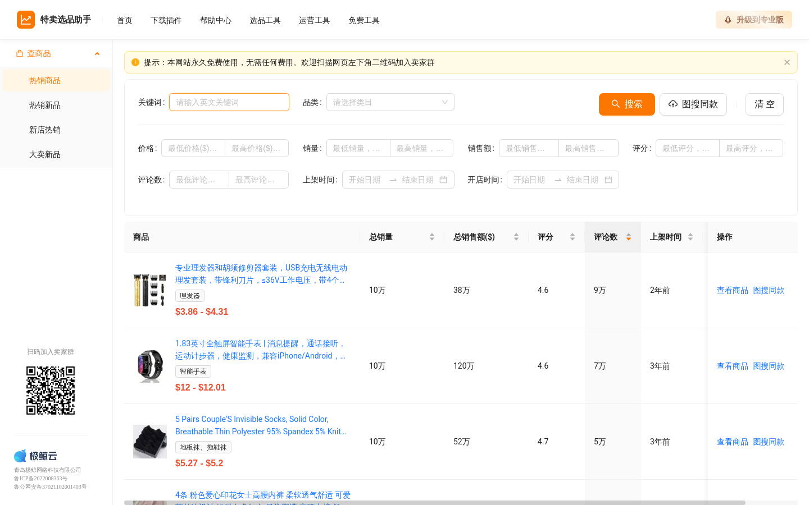Screen dimensions: 809x505
Task: Select 大卖新品 in the sidebar
Action: [56, 154]
